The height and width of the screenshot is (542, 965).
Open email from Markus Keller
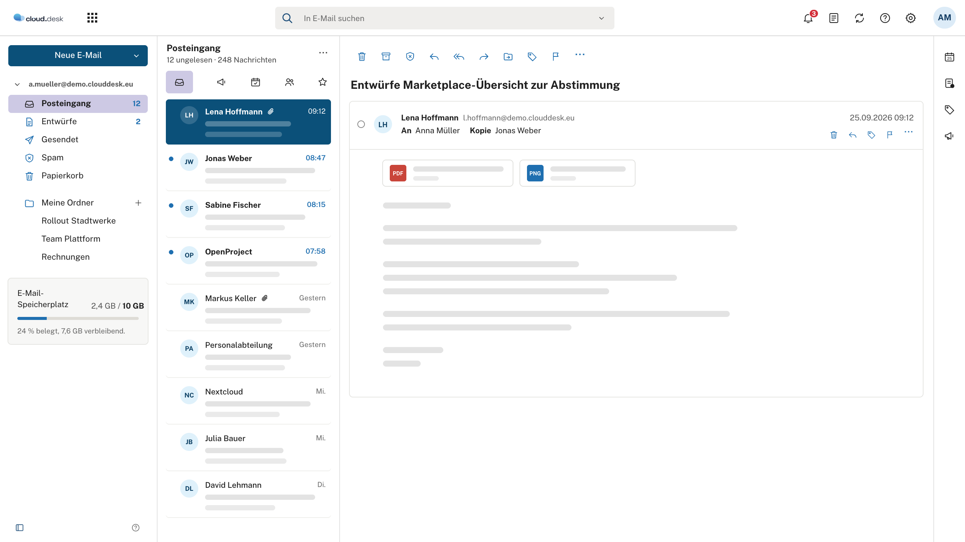click(248, 309)
